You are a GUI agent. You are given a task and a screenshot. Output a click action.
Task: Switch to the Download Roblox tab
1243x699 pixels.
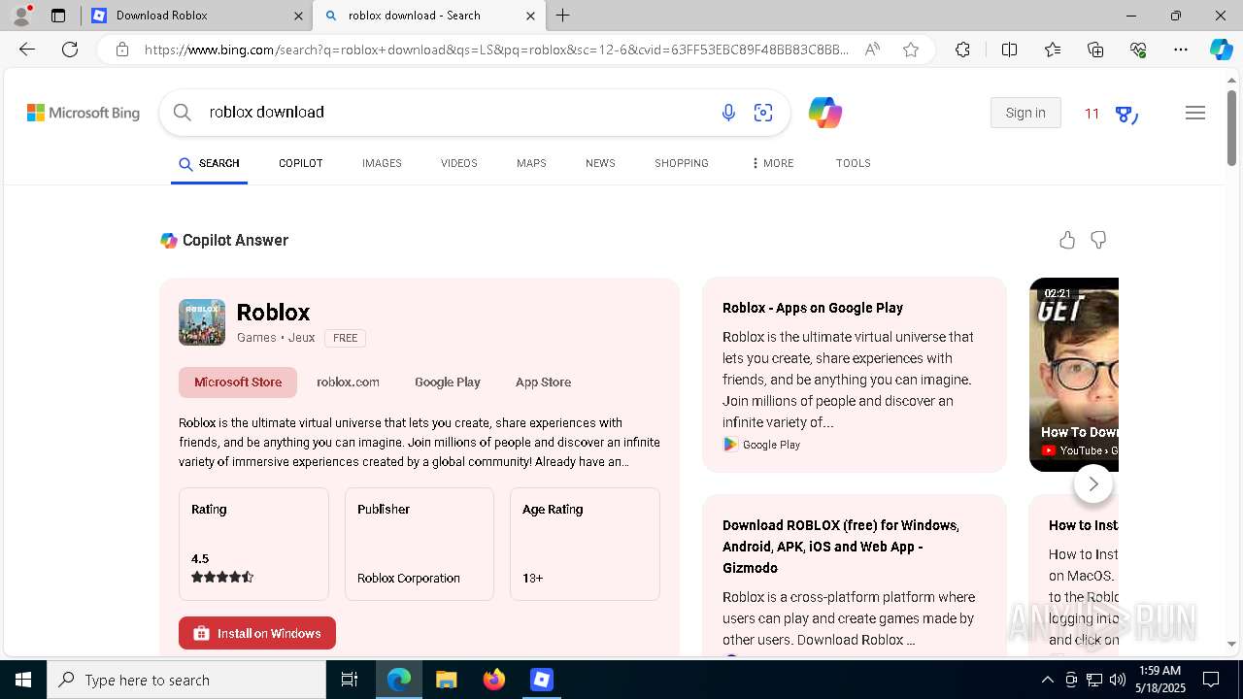tap(197, 16)
